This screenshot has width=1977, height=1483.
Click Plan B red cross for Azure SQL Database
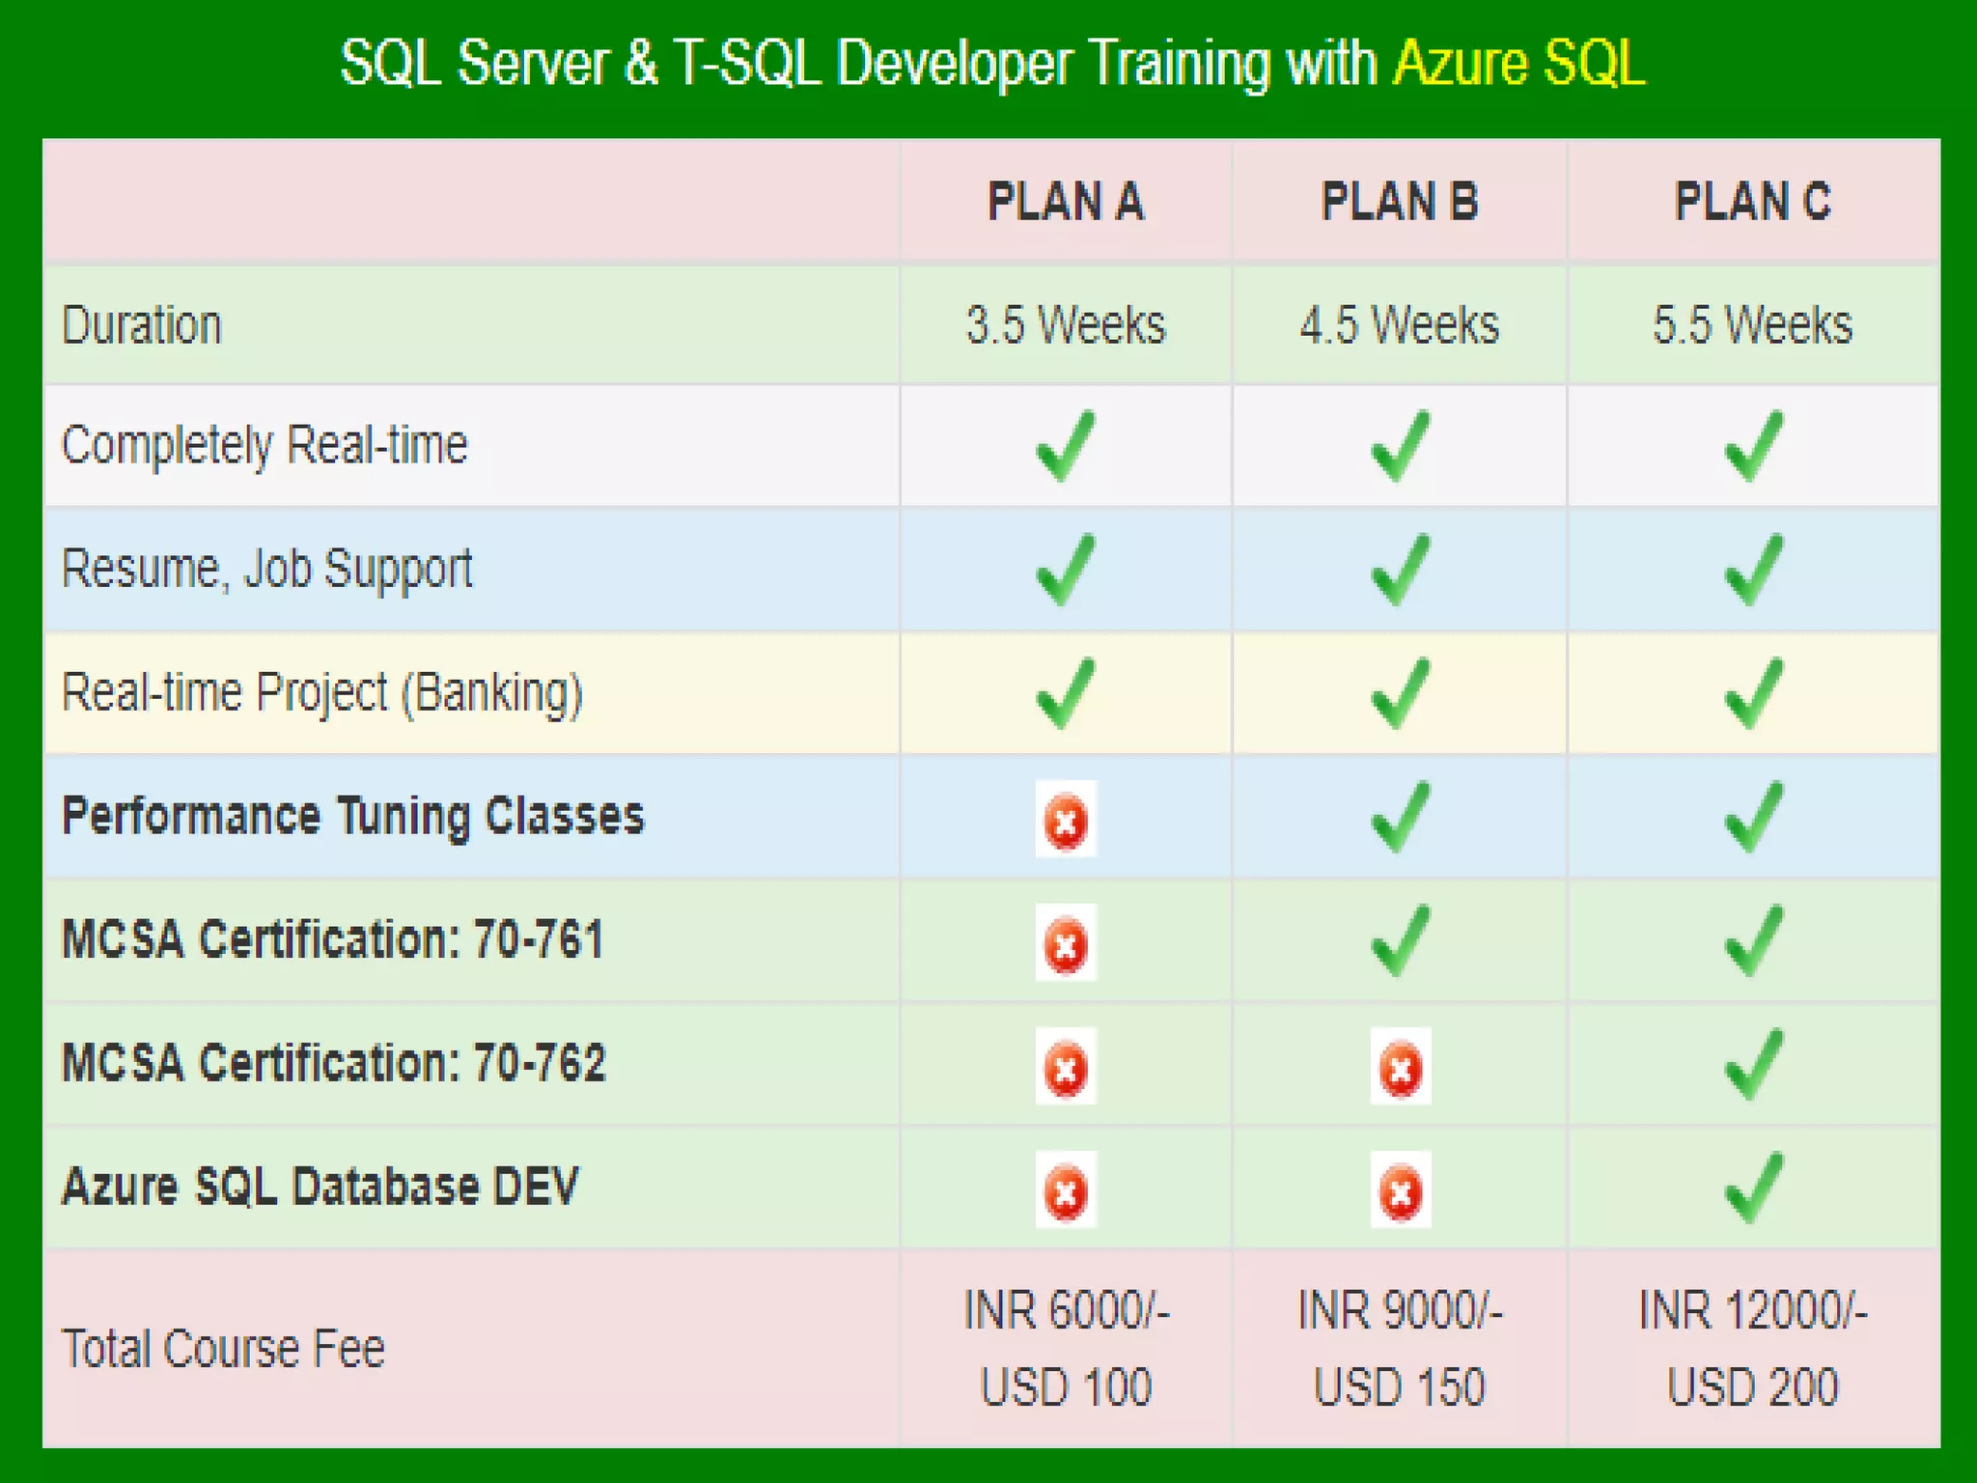click(1400, 1190)
